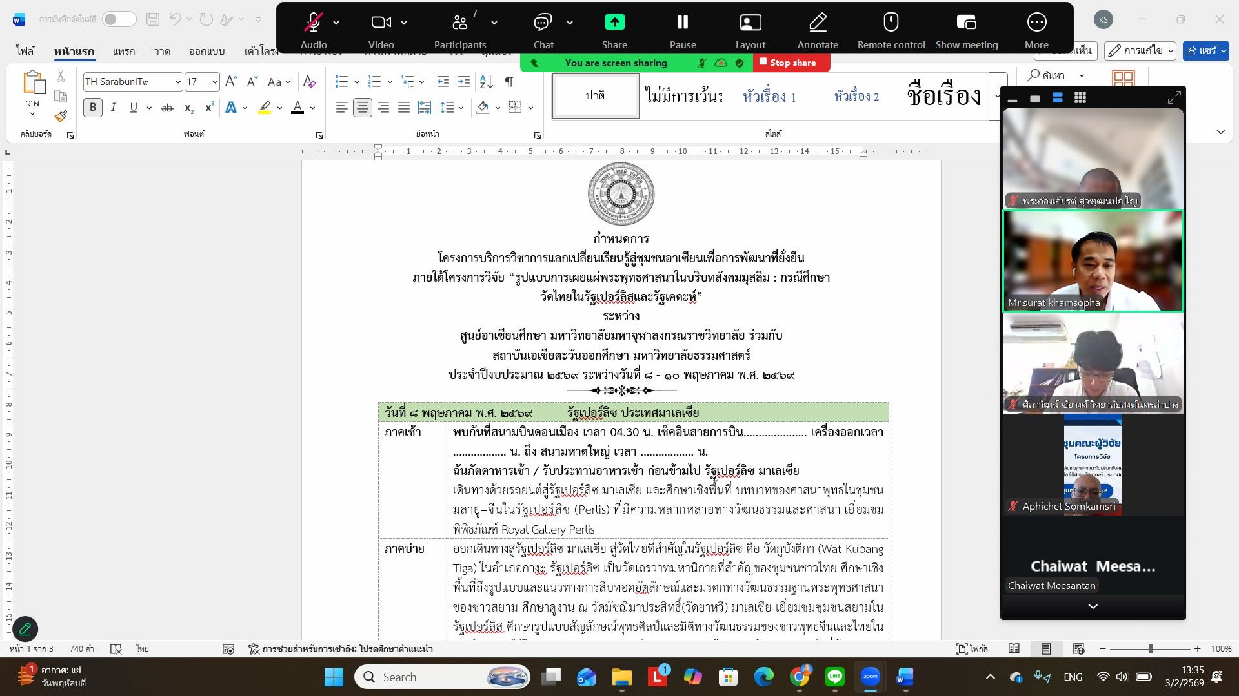Switch to the ออกแบบ (Design) tab
Screen dimensions: 1239x696
[x=206, y=51]
